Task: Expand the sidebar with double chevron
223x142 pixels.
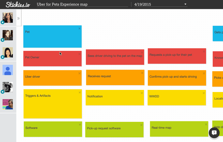Action: click(18, 18)
